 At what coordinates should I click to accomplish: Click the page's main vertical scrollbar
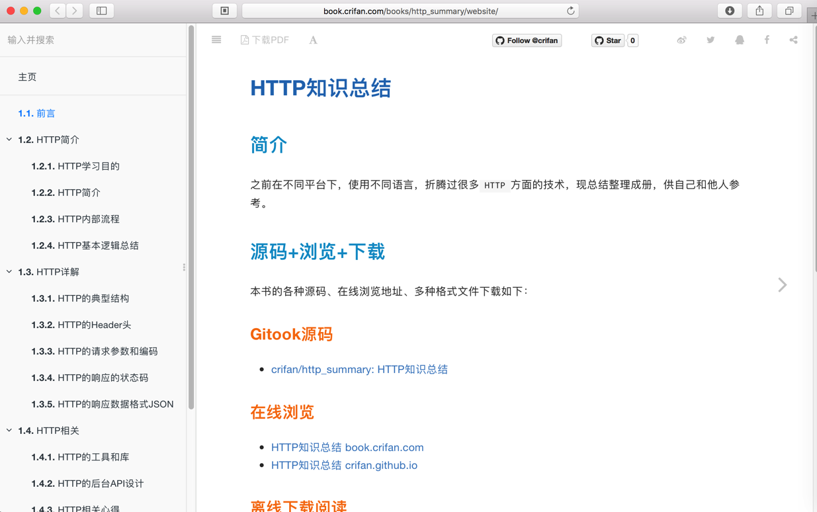(814, 149)
